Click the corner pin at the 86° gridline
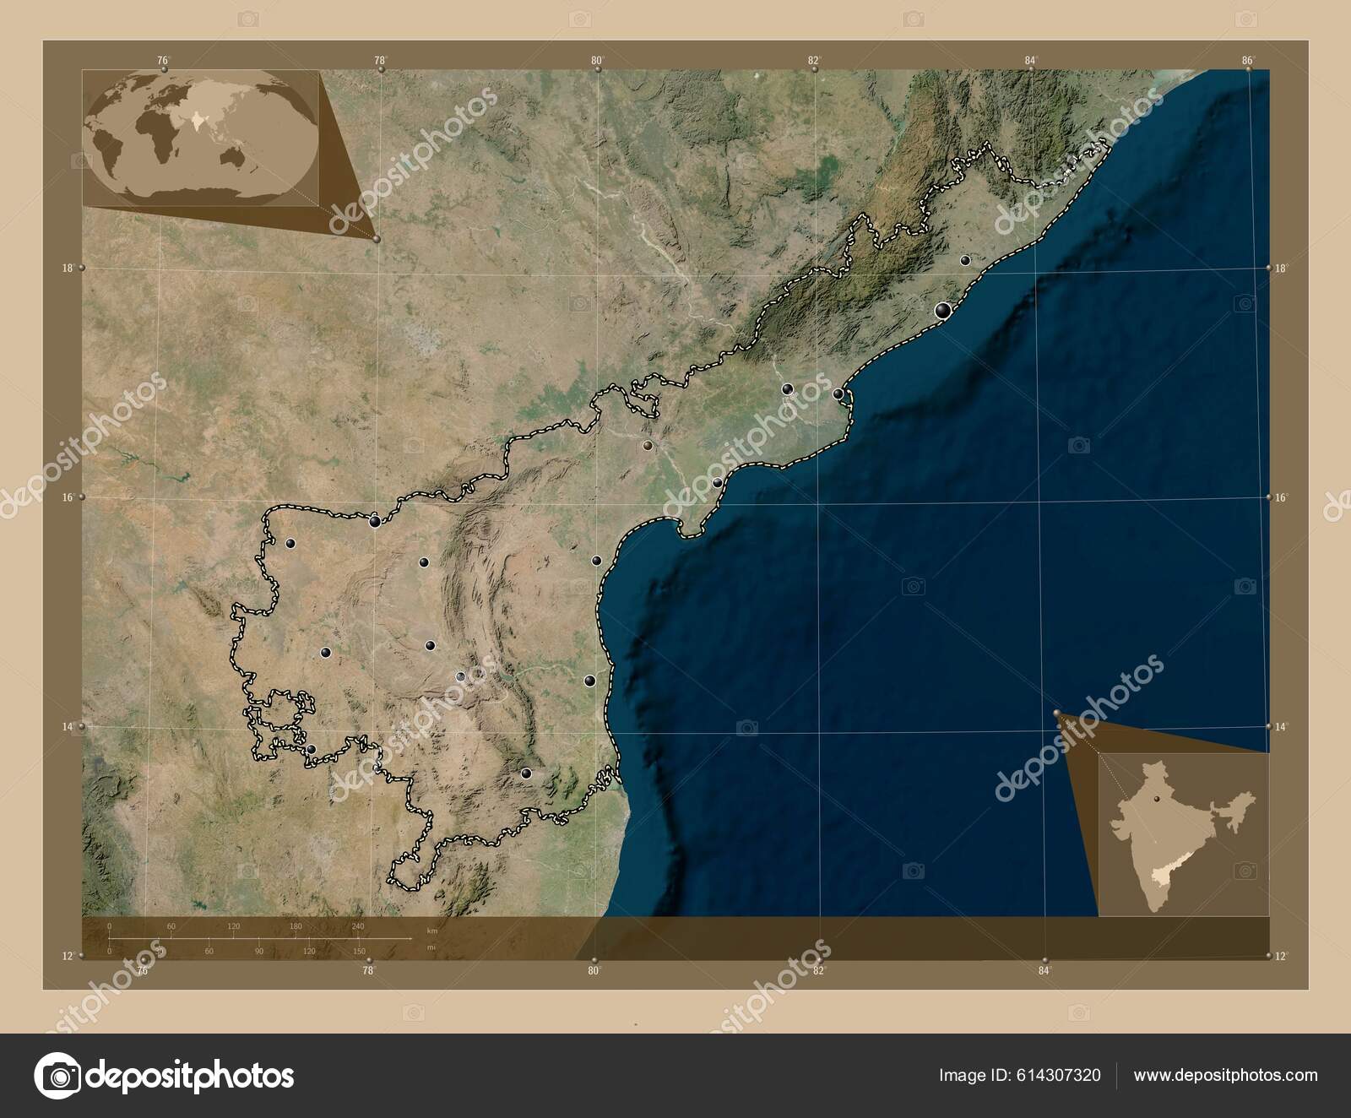Screen dimensions: 1351x1118 pos(1248,68)
